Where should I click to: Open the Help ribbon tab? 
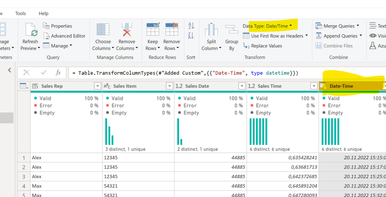[43, 13]
